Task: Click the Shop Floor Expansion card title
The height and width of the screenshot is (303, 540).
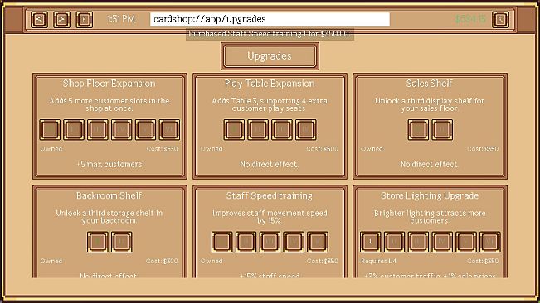Action: [109, 84]
